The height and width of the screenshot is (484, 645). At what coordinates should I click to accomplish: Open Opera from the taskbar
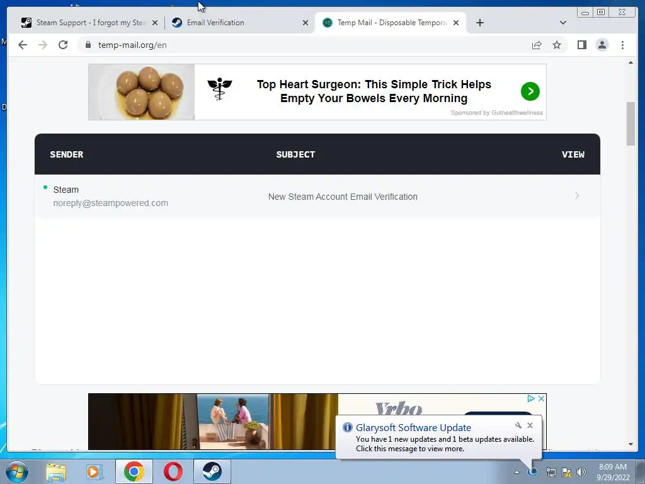tap(173, 471)
